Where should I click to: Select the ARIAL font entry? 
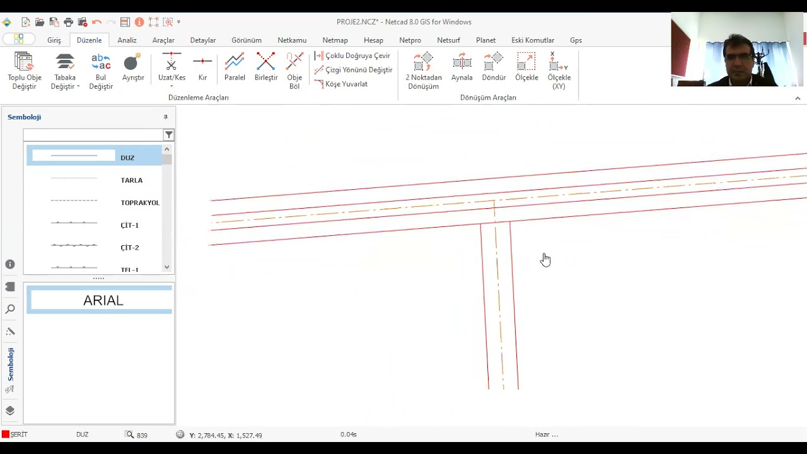(x=99, y=300)
